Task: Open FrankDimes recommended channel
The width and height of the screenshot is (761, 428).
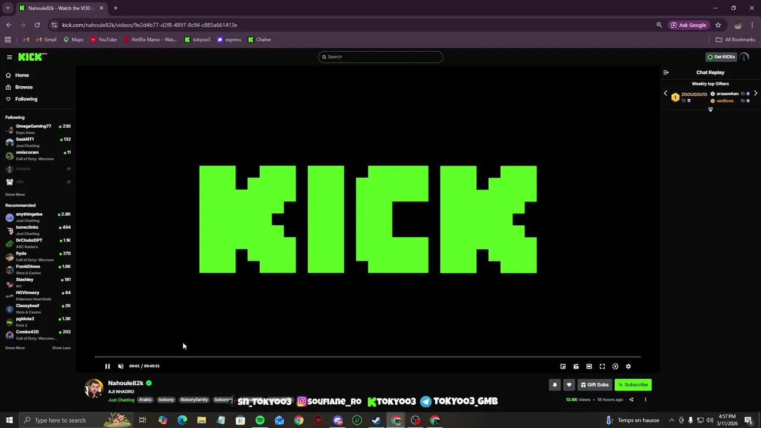Action: coord(38,269)
